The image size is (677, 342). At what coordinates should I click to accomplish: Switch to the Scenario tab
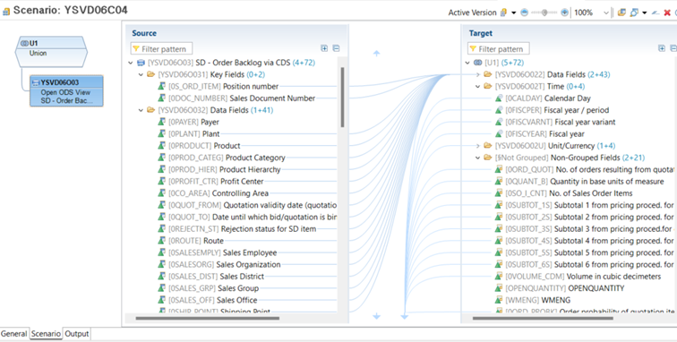(46, 334)
